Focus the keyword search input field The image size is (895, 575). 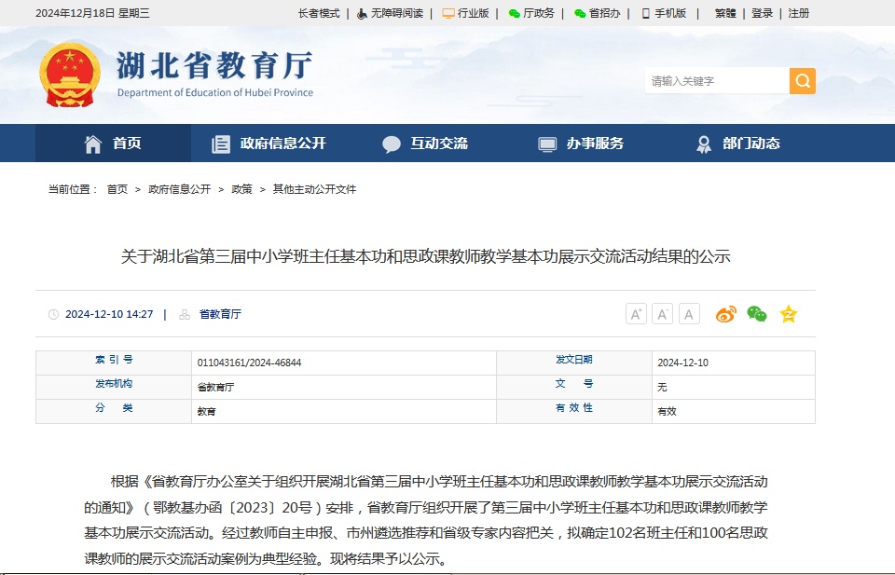coord(716,81)
